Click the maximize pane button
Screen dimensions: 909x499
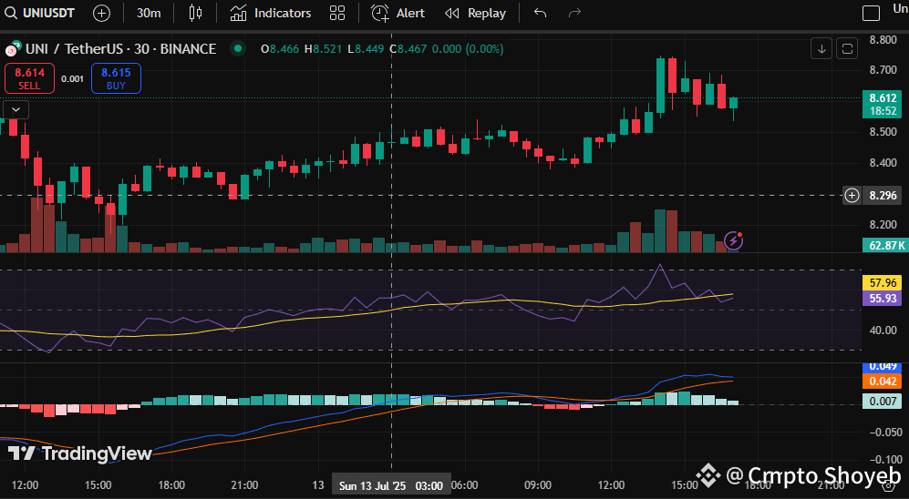point(847,49)
